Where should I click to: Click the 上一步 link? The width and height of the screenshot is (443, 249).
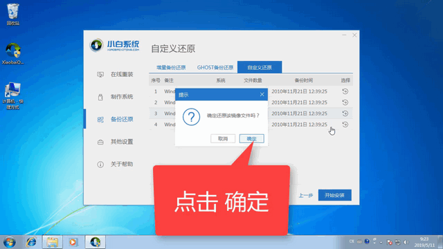[x=306, y=195]
